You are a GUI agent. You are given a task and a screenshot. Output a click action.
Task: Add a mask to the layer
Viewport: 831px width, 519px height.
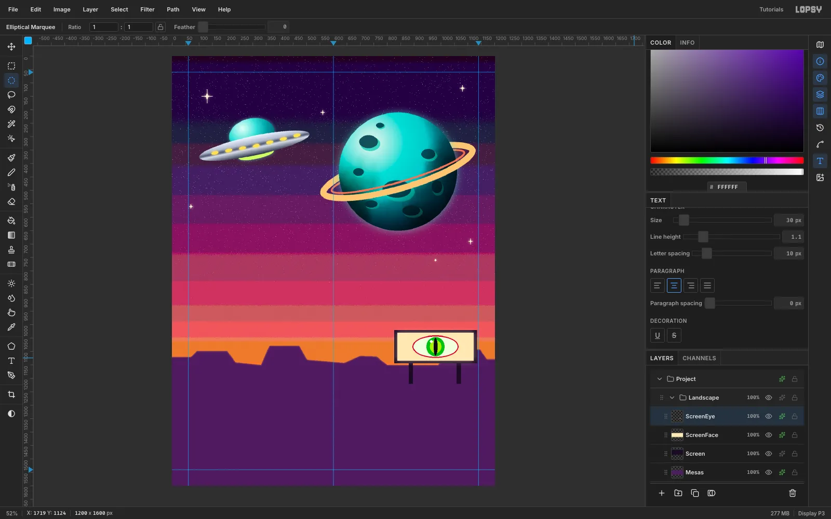point(712,493)
